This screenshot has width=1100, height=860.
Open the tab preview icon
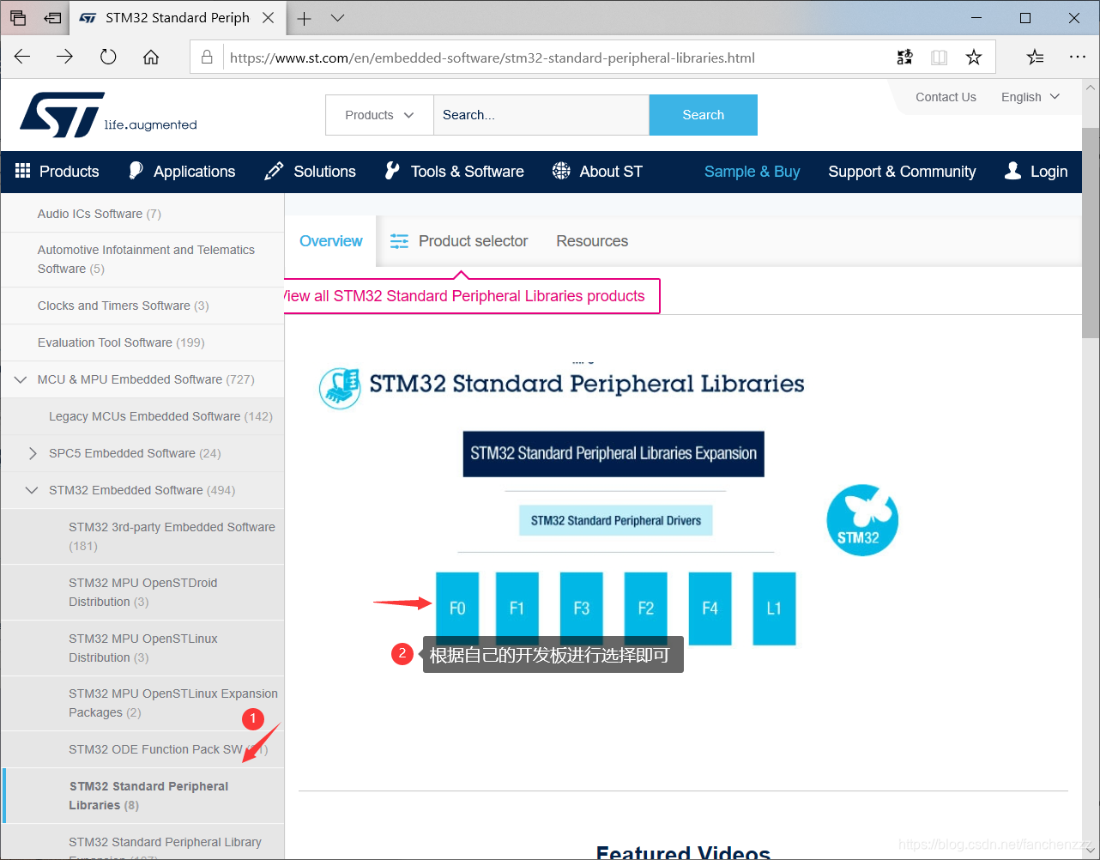point(18,17)
